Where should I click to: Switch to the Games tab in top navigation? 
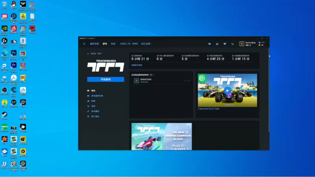pos(105,44)
